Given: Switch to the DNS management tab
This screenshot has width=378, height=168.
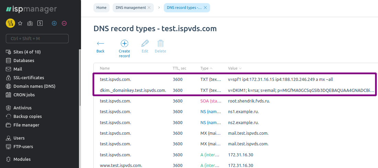Looking at the screenshot, I should (131, 8).
